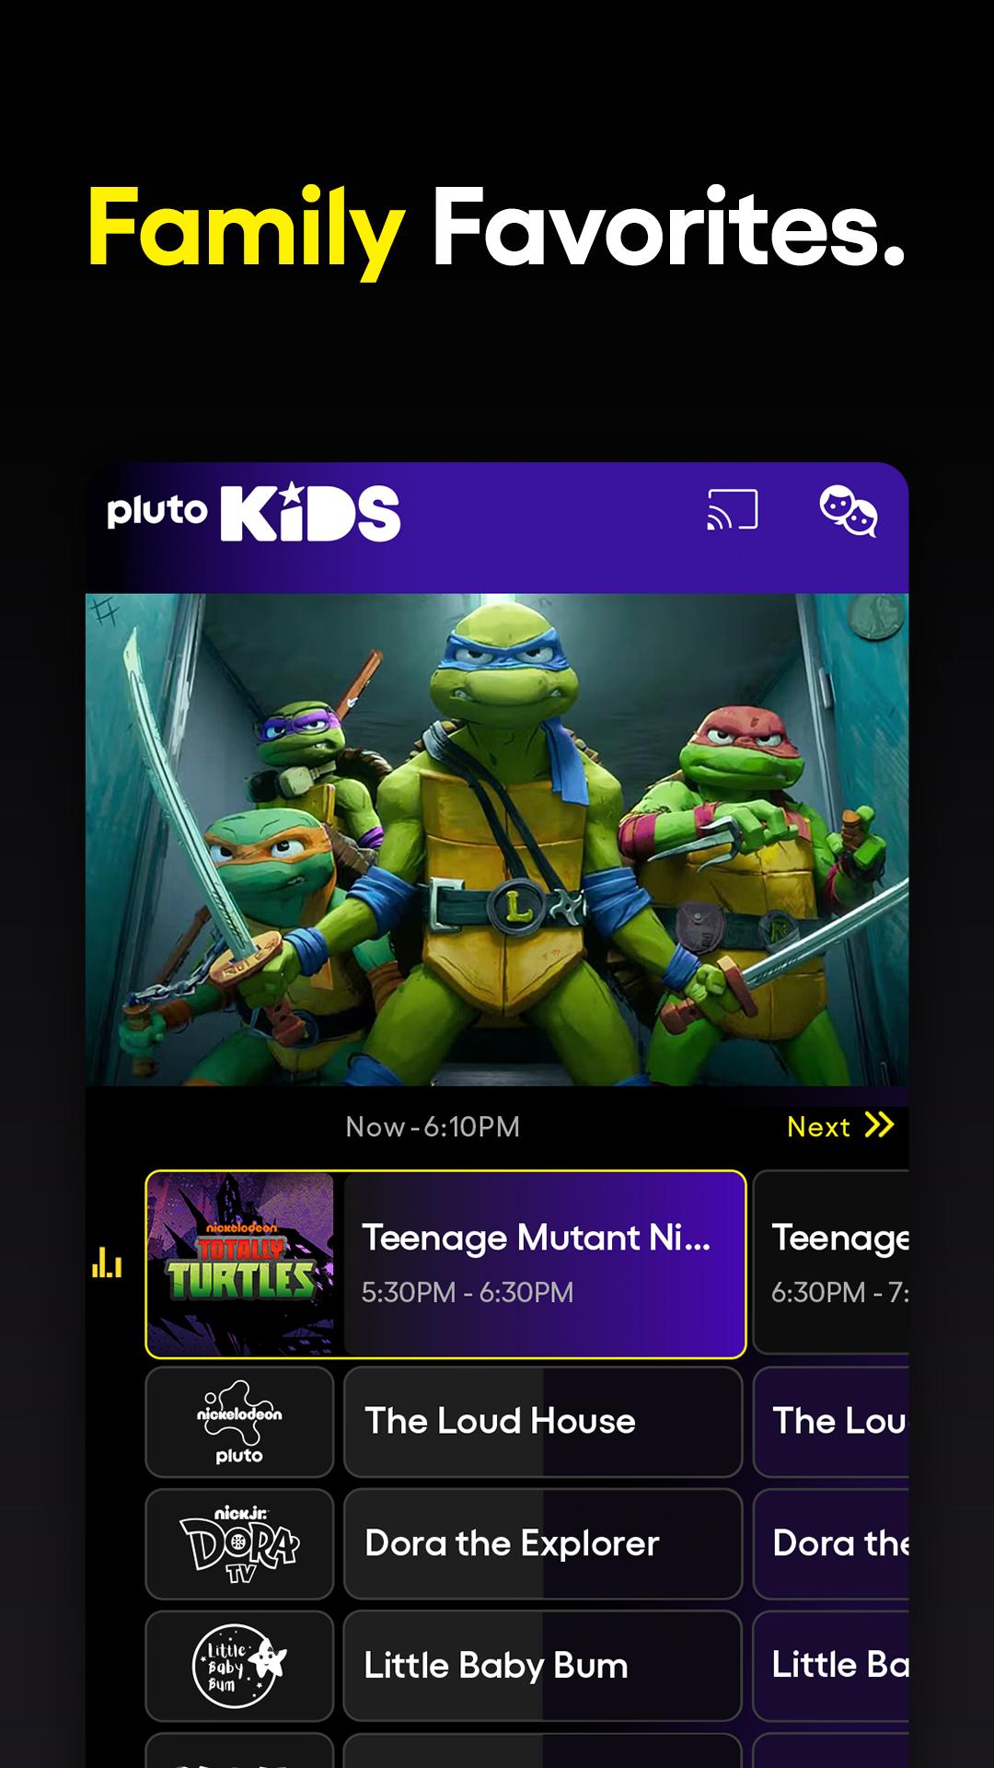Open the upcoming The Loud House slot

(x=831, y=1422)
